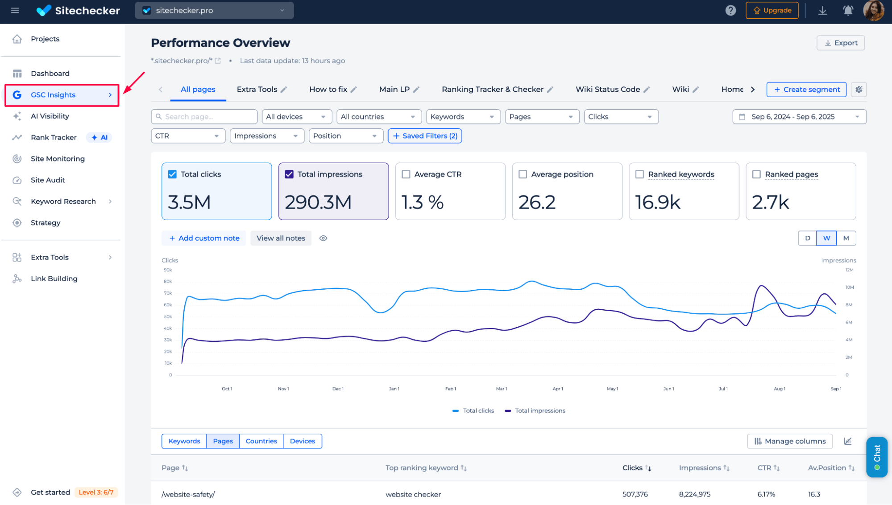The height and width of the screenshot is (505, 892).
Task: Open Saved Filters (2) button
Action: pos(425,136)
